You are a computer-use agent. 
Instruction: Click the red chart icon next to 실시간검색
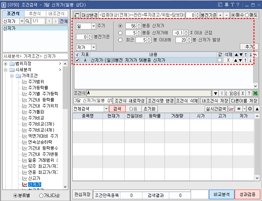tap(231, 109)
